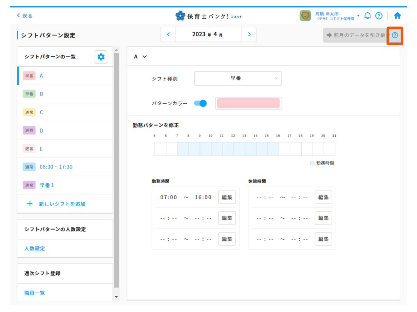The height and width of the screenshot is (312, 417).
Task: Open the 人数設定 link
Action: tap(34, 248)
